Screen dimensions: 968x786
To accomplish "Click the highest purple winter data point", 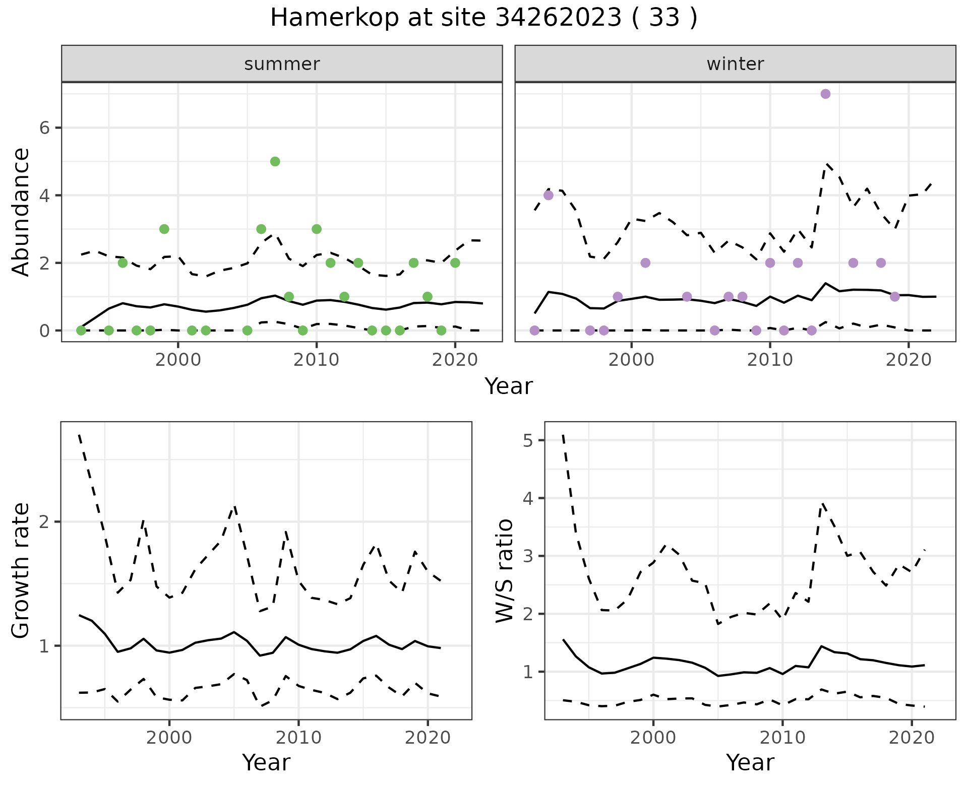I will 825,94.
